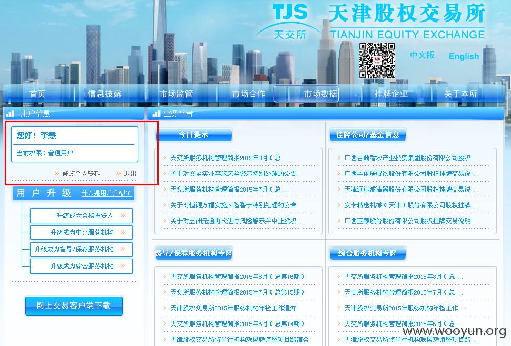This screenshot has height=346, width=511.
Task: Click the TJS 天交所 logo
Action: (289, 22)
